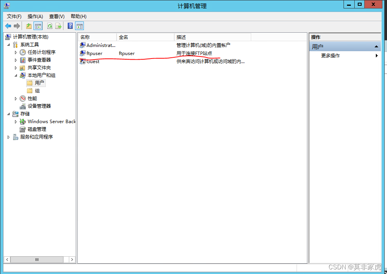The width and height of the screenshot is (387, 274).
Task: Click the Up one level folder icon
Action: click(29, 26)
